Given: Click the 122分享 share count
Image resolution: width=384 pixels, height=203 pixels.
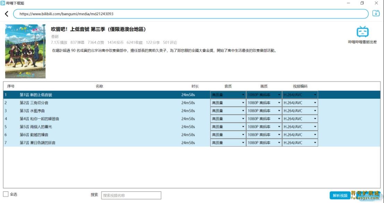Looking at the screenshot, I should tap(153, 43).
